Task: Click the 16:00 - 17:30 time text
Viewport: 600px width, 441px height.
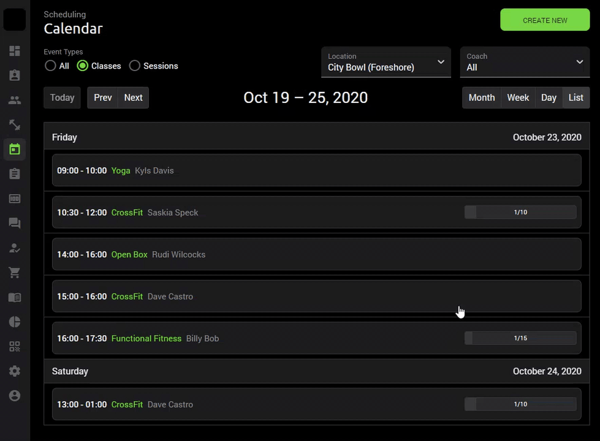Action: coord(82,339)
